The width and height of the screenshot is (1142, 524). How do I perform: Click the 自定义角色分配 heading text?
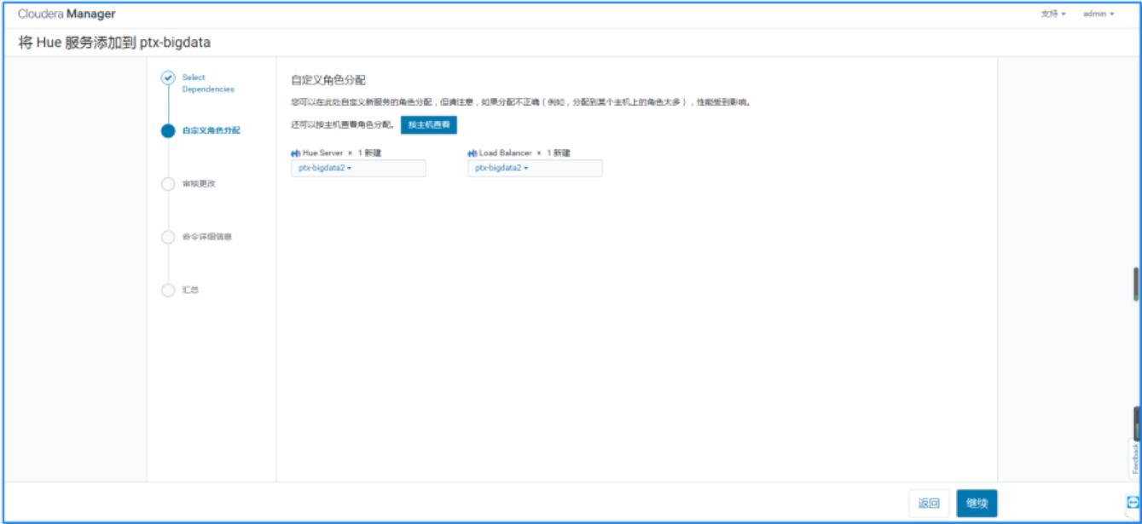(x=328, y=79)
